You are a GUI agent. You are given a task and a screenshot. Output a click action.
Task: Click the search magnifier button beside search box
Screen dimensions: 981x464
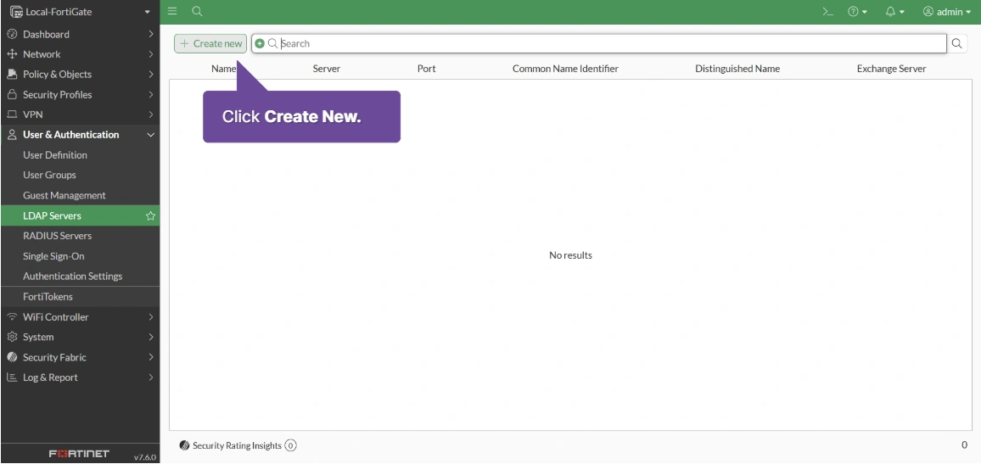coord(957,44)
